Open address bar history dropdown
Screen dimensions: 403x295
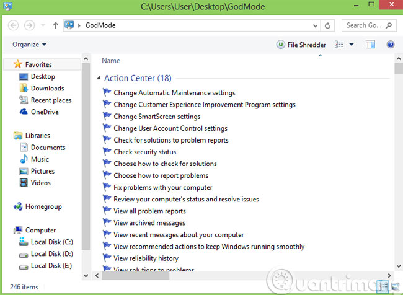(316, 25)
